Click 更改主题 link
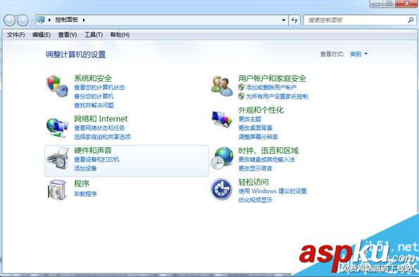The image size is (419, 277). [250, 118]
